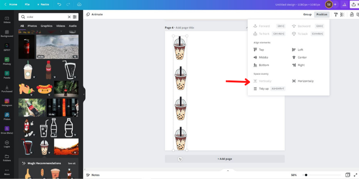Click Add page title text

point(185,28)
